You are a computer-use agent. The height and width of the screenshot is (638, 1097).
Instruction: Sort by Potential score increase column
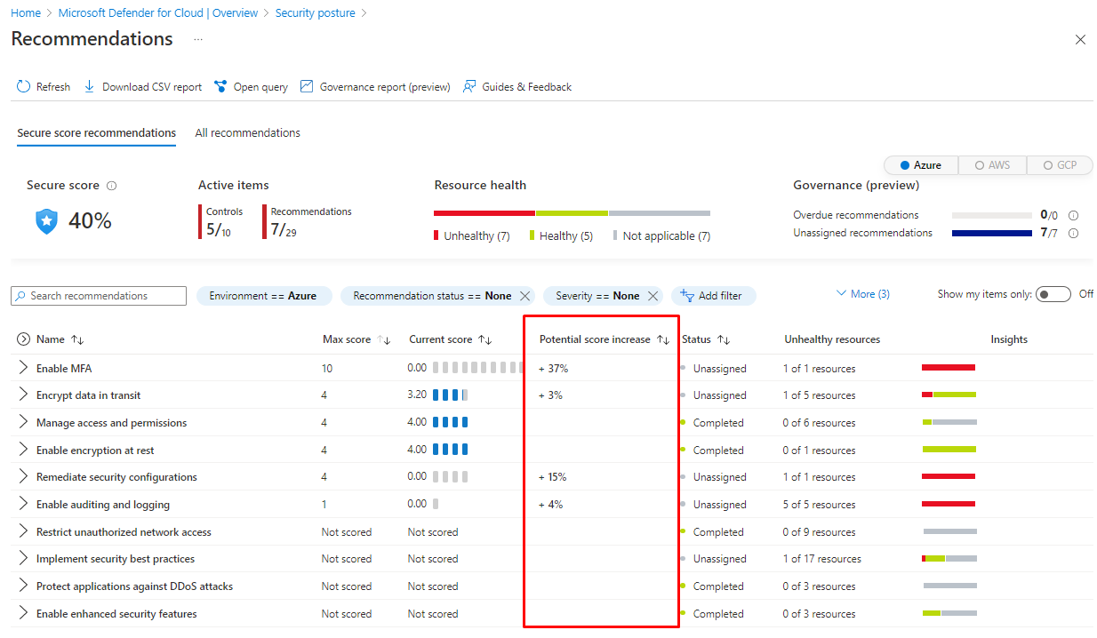click(x=662, y=339)
